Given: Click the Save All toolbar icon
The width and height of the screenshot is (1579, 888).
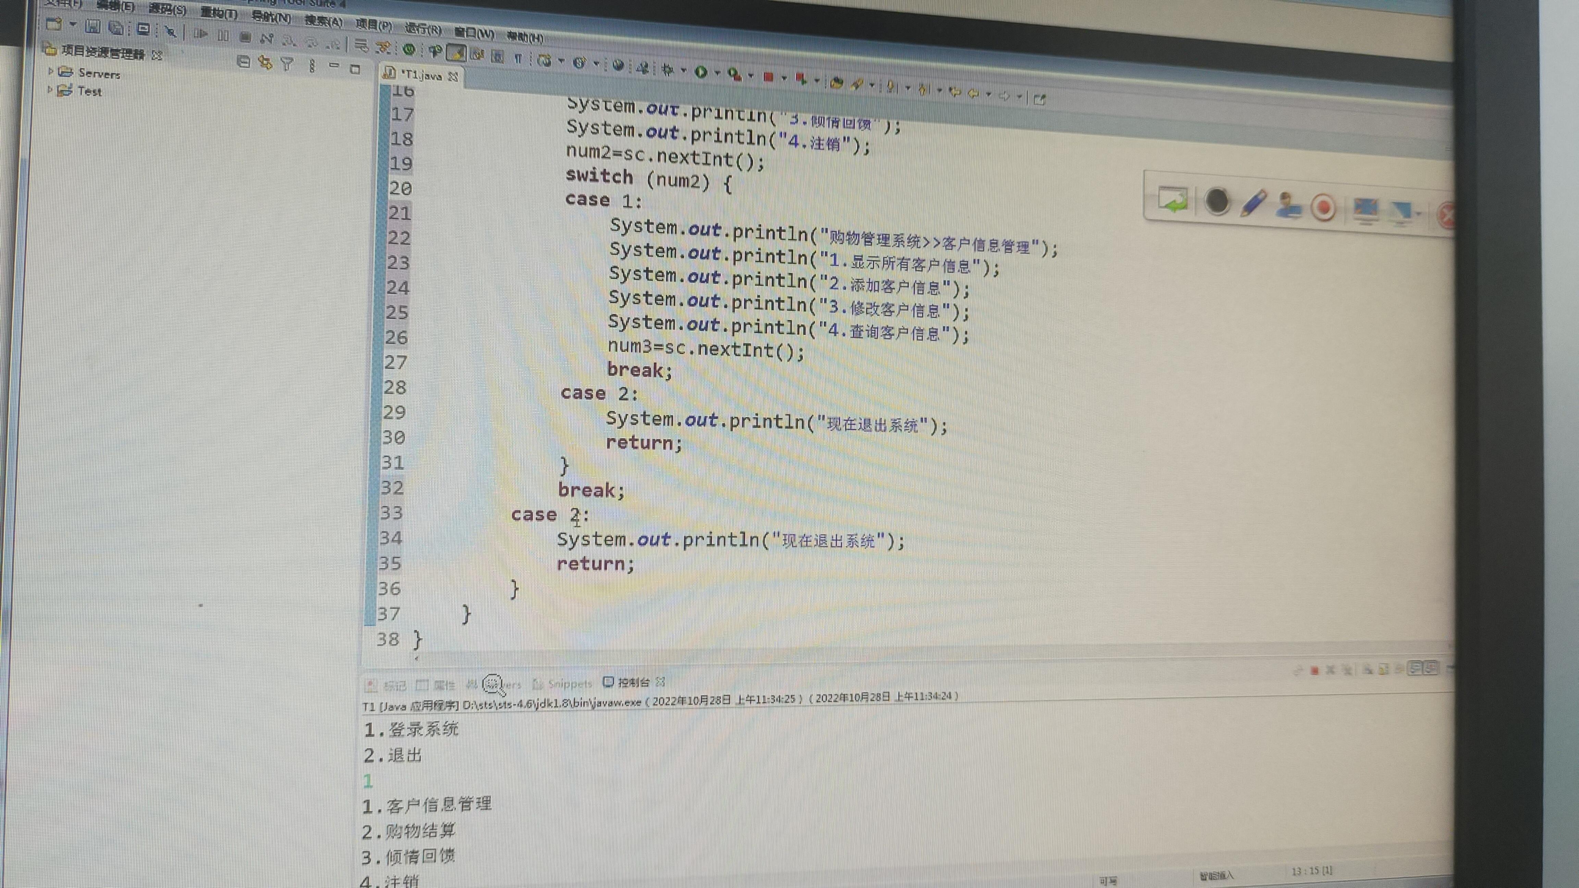Looking at the screenshot, I should pyautogui.click(x=117, y=28).
